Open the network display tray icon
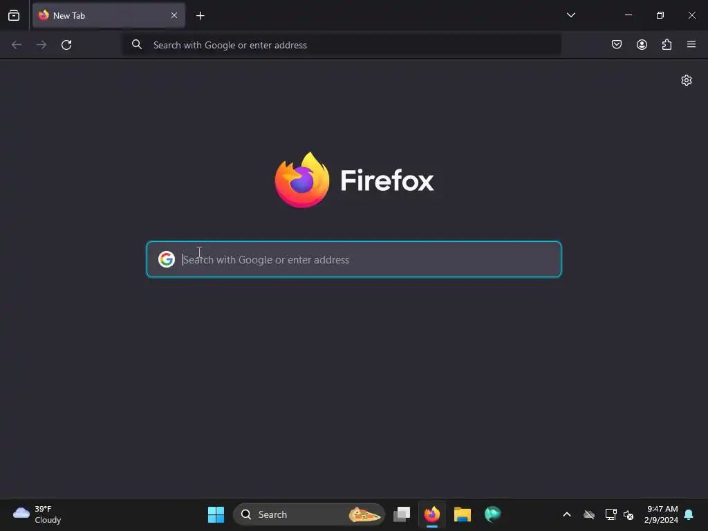708x531 pixels. (611, 514)
